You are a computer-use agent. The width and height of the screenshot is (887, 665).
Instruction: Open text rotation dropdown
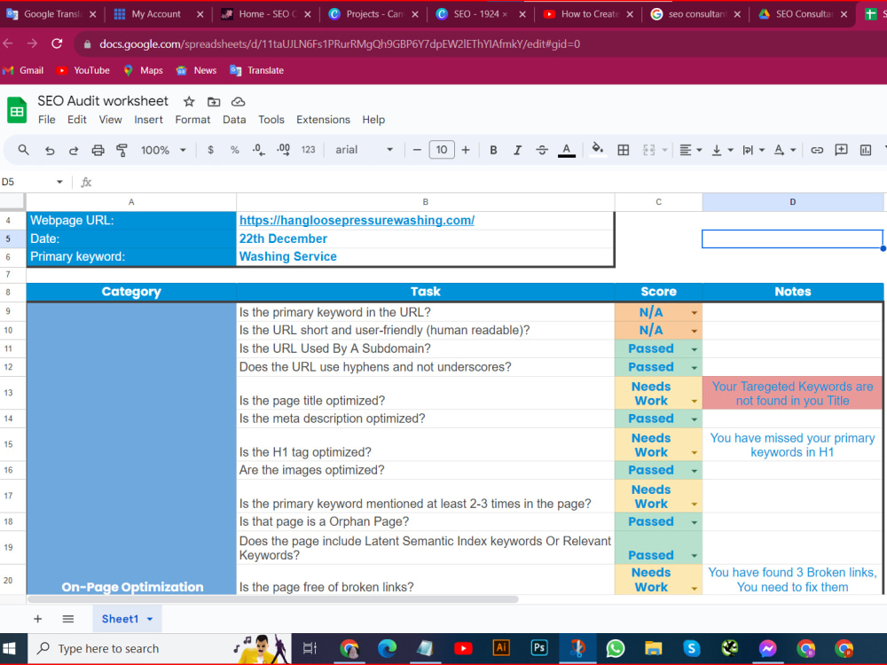click(x=784, y=150)
